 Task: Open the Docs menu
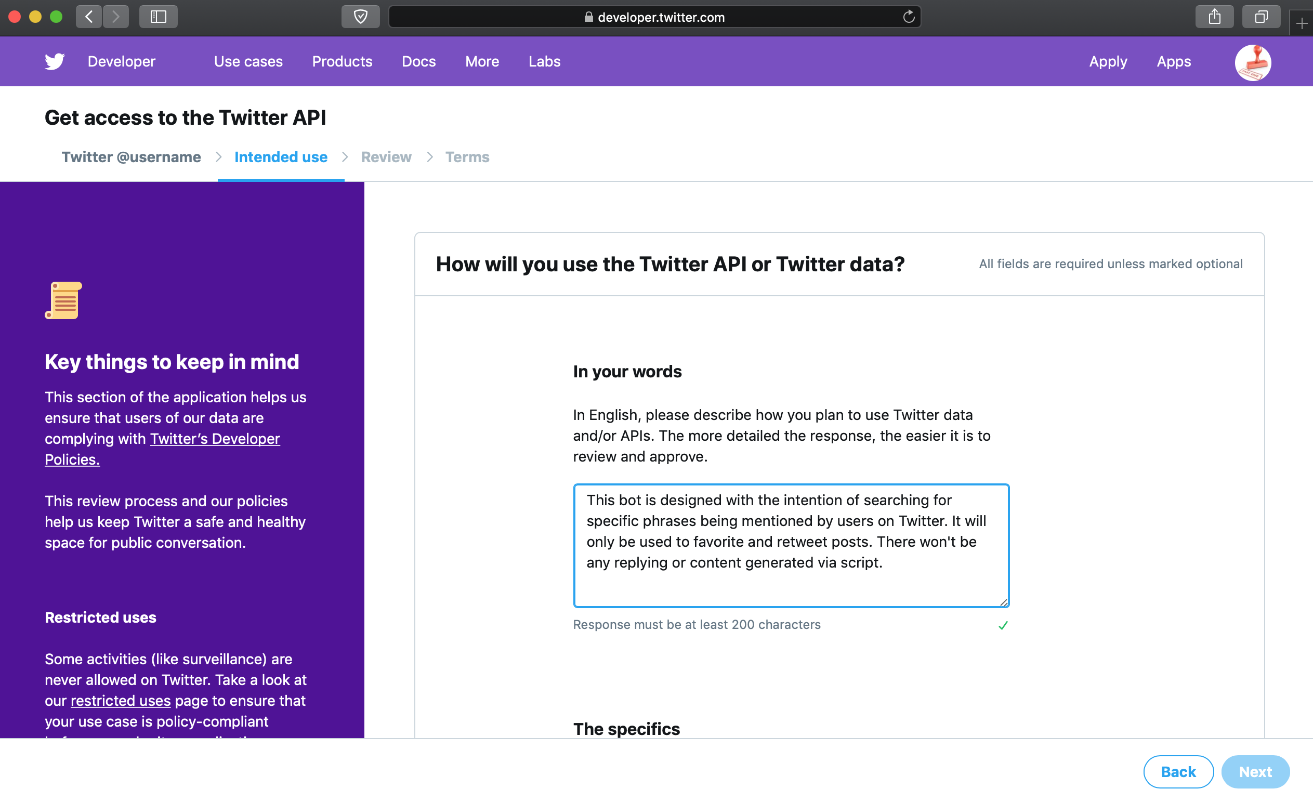tap(419, 61)
